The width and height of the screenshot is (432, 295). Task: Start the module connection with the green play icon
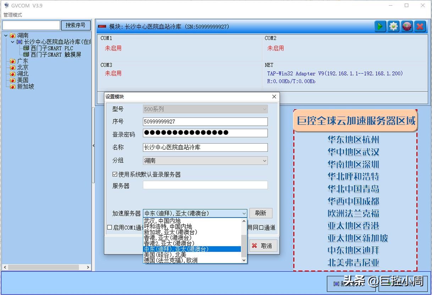pyautogui.click(x=380, y=26)
